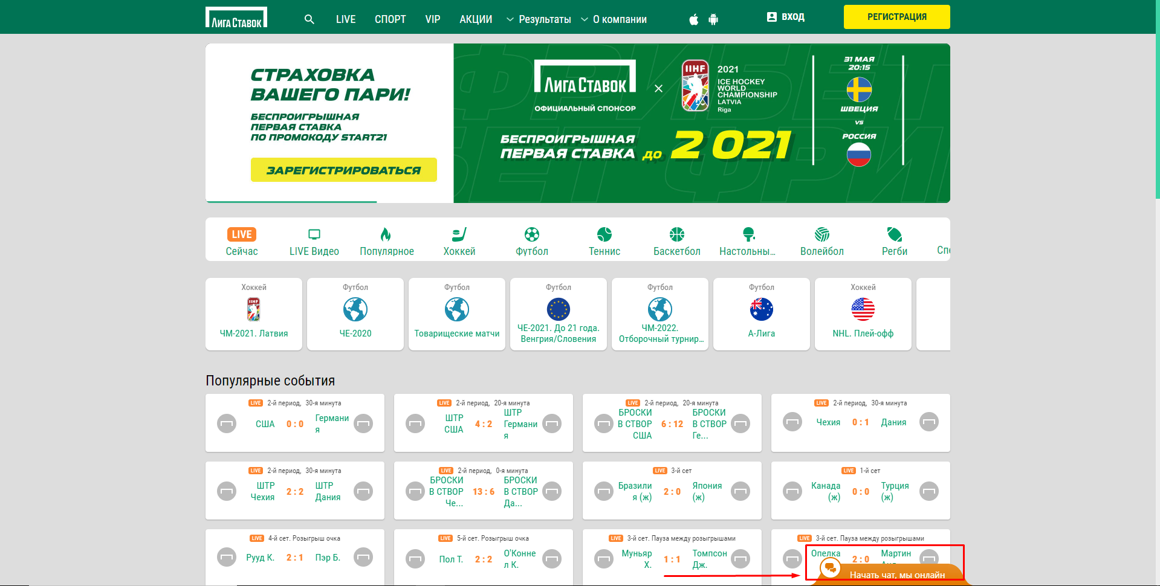Open the search magnifier icon
The height and width of the screenshot is (586, 1160).
(x=309, y=19)
